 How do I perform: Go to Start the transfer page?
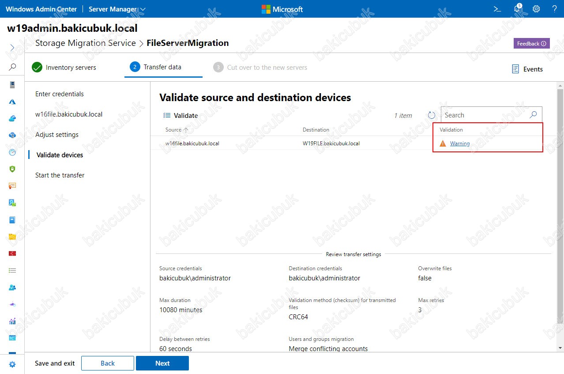(x=60, y=175)
